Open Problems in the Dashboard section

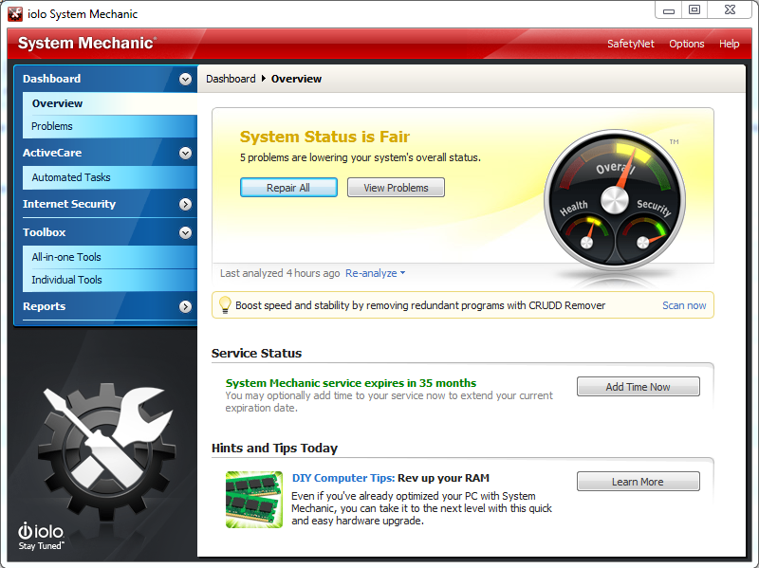pyautogui.click(x=110, y=126)
